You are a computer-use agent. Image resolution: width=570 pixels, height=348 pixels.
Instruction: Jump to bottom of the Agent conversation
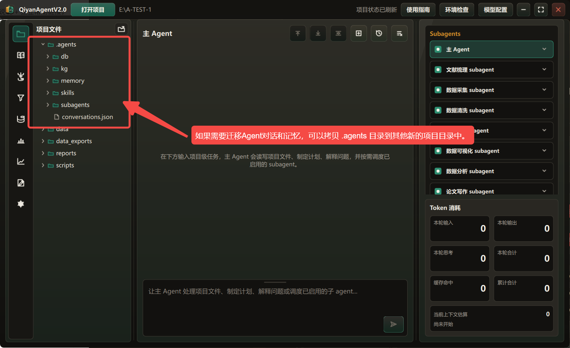pyautogui.click(x=318, y=34)
